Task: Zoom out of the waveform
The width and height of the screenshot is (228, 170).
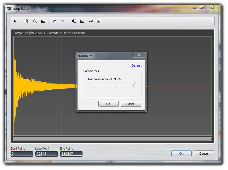Action: click(35, 21)
